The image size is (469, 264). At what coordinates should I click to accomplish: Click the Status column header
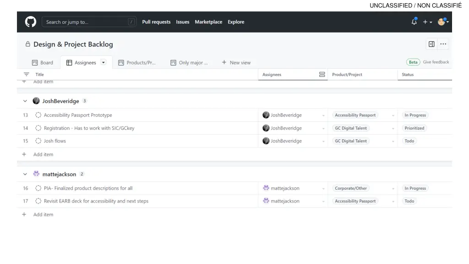click(x=408, y=75)
